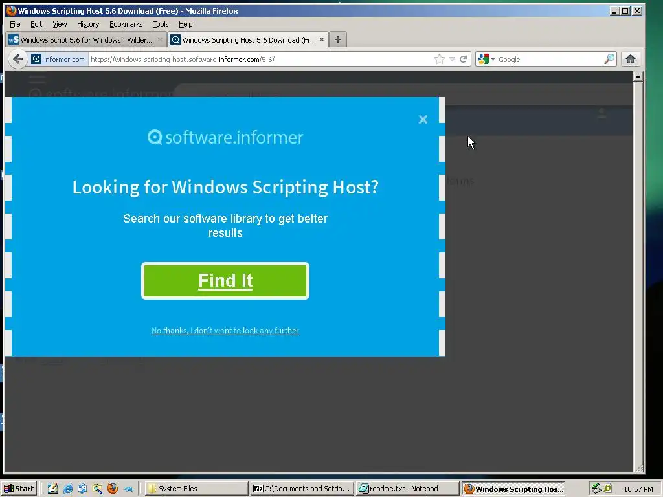Click the blue fish quick launch icon
The width and height of the screenshot is (663, 497).
[x=128, y=489]
